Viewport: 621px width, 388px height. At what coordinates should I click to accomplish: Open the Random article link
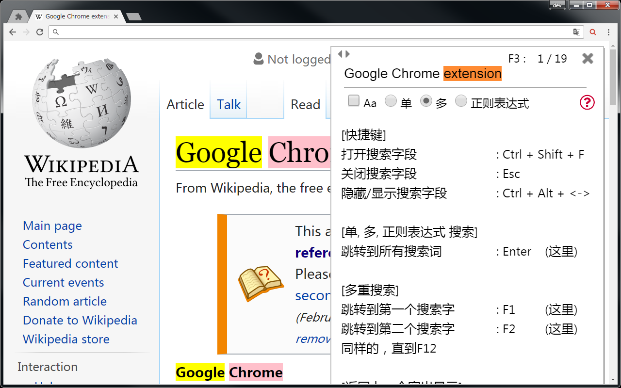pos(65,301)
